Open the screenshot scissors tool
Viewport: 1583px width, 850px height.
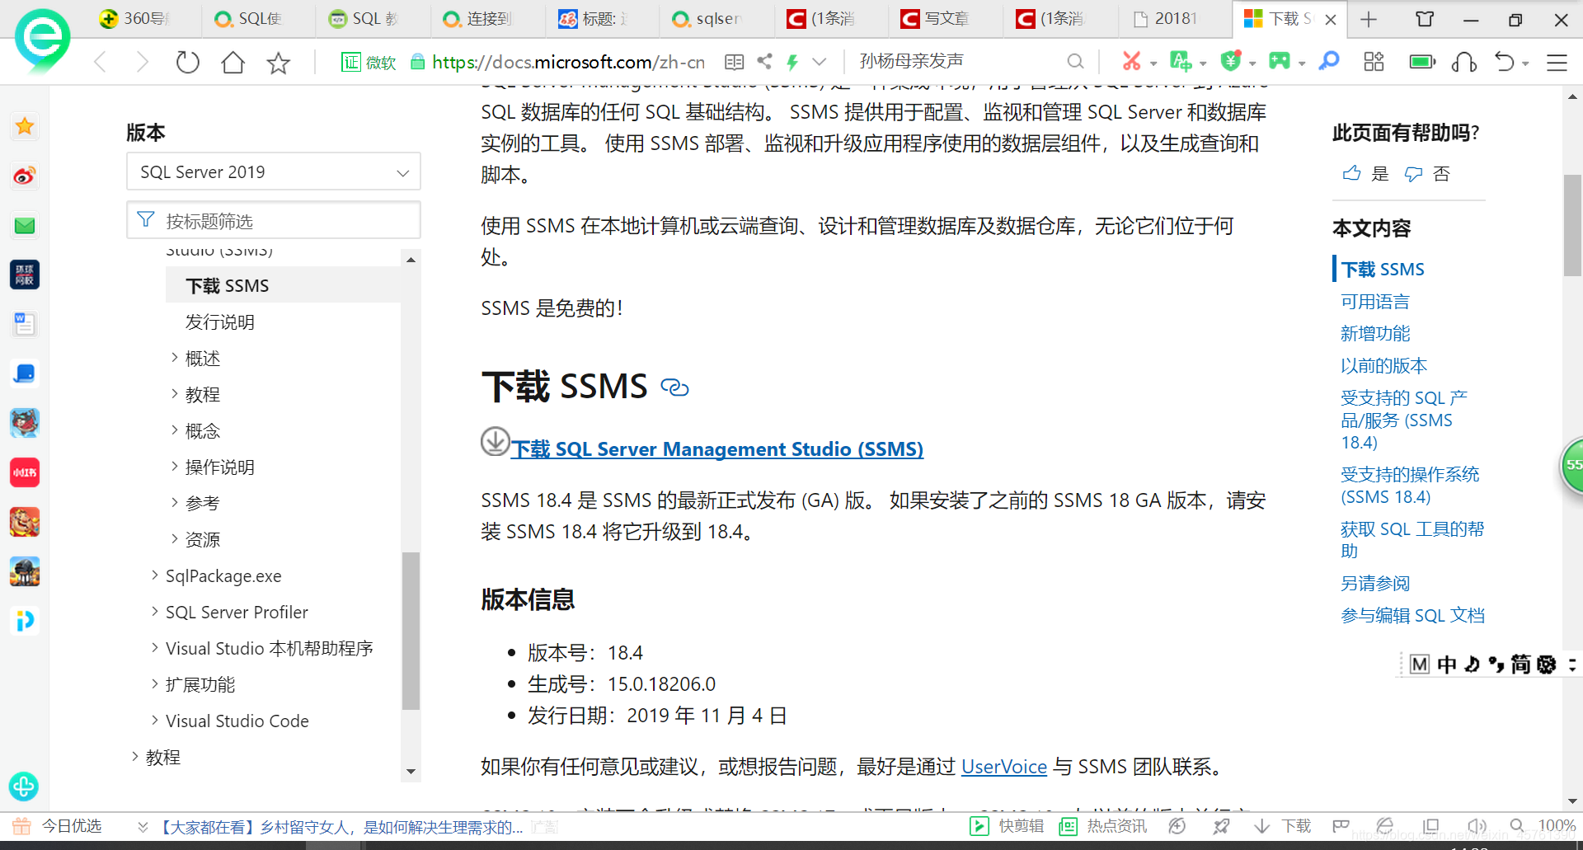1133,61
